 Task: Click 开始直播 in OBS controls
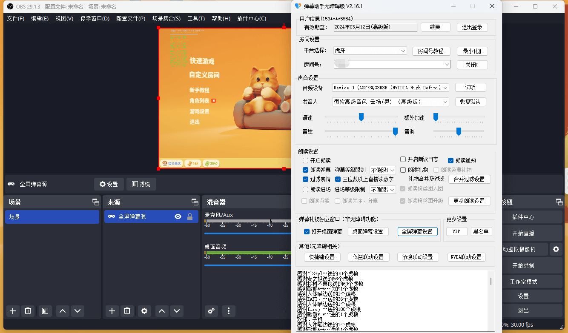(x=523, y=233)
